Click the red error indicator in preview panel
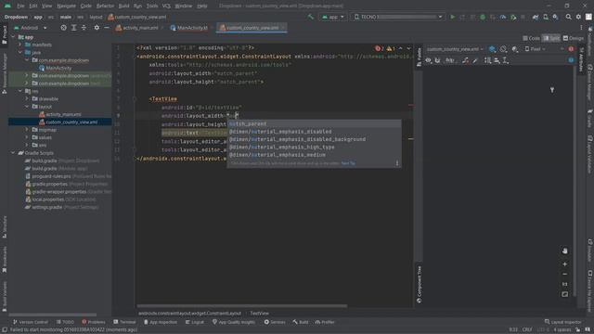Image resolution: width=594 pixels, height=334 pixels. coord(571,49)
